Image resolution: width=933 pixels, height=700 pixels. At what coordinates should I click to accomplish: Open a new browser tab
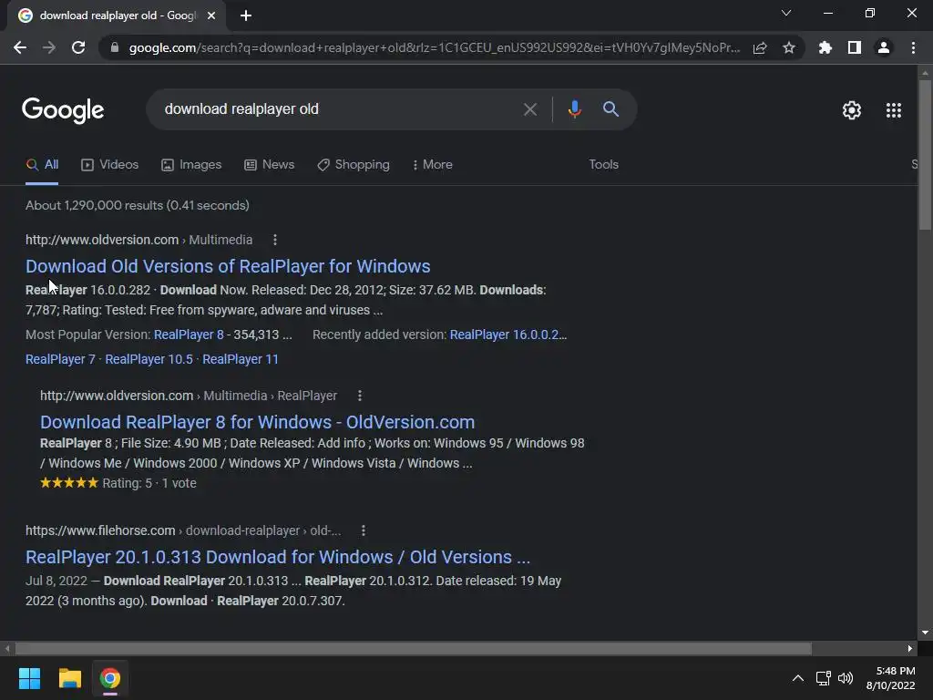(x=246, y=15)
